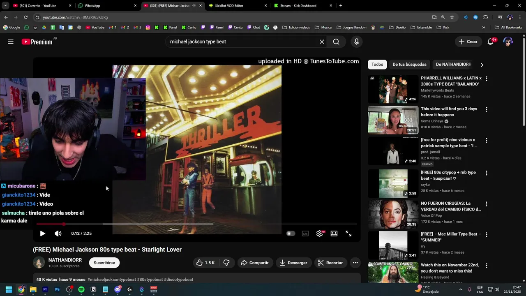Show more filter chips with arrow
This screenshot has width=526, height=296.
(482, 65)
